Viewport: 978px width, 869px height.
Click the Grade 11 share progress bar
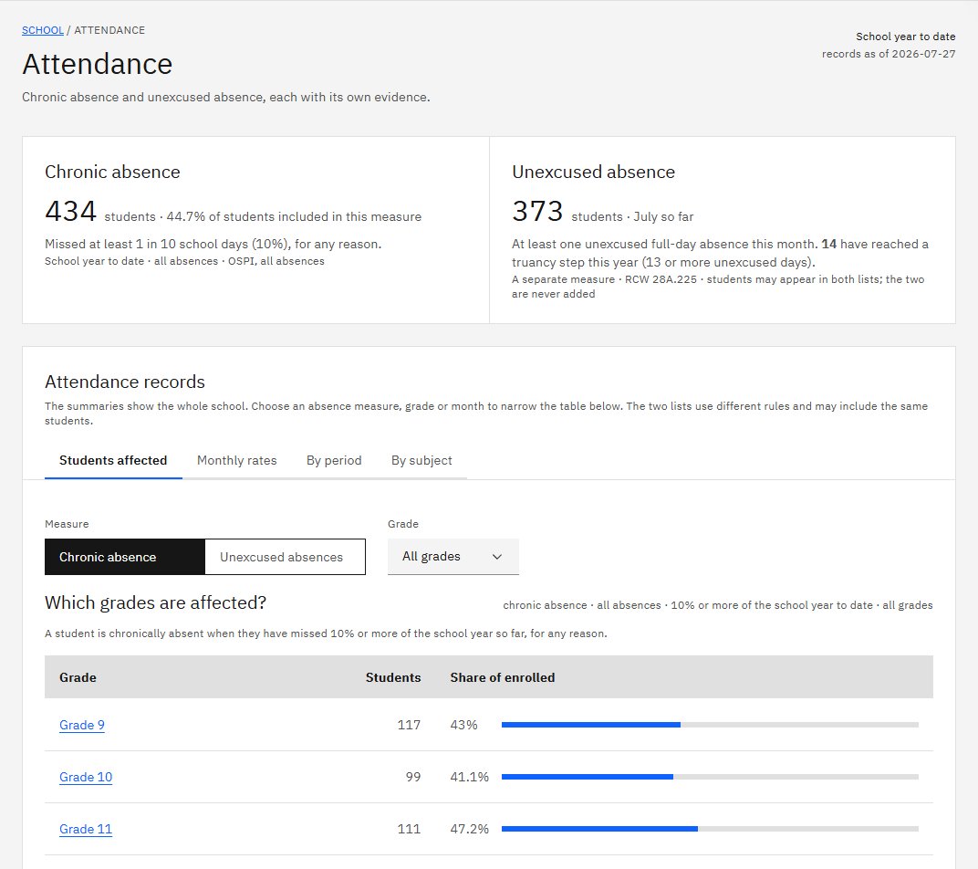pyautogui.click(x=710, y=829)
